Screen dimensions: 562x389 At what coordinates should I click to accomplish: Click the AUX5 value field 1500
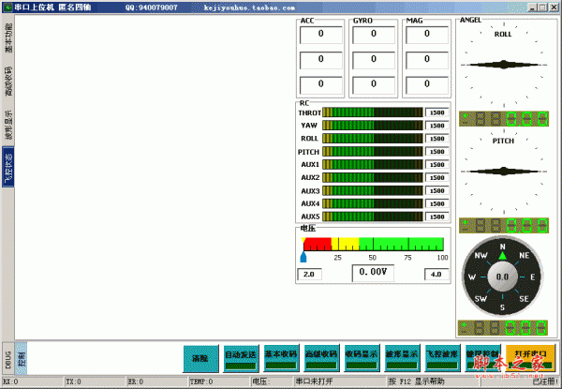436,217
